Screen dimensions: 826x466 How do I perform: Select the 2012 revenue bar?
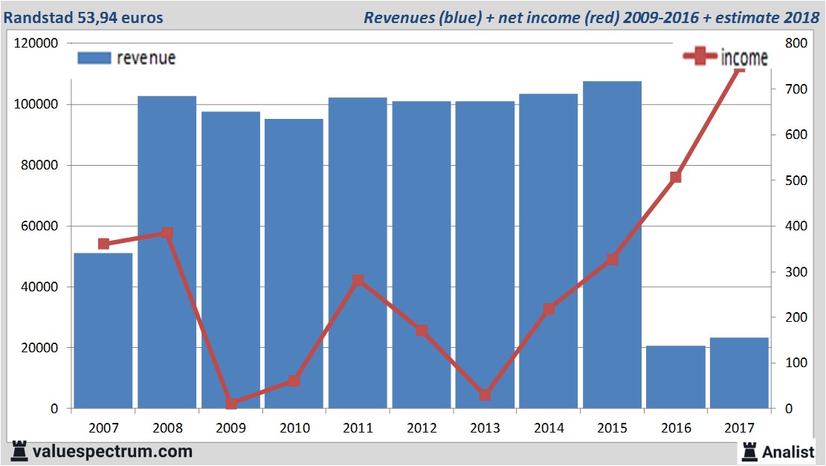[422, 255]
